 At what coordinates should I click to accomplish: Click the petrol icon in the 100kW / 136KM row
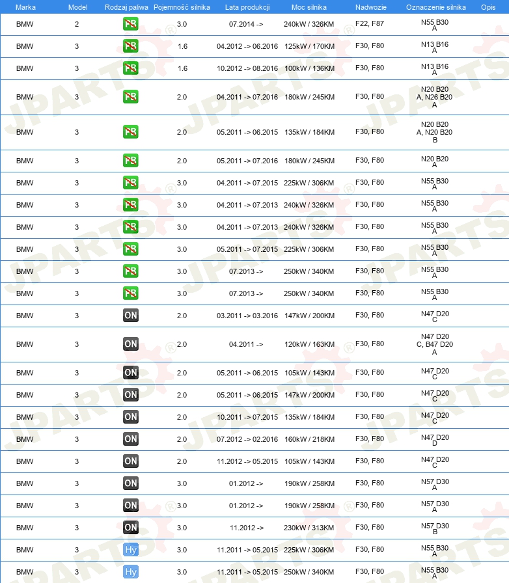click(131, 68)
